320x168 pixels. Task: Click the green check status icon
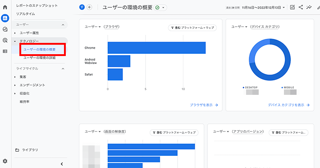pyautogui.click(x=157, y=8)
